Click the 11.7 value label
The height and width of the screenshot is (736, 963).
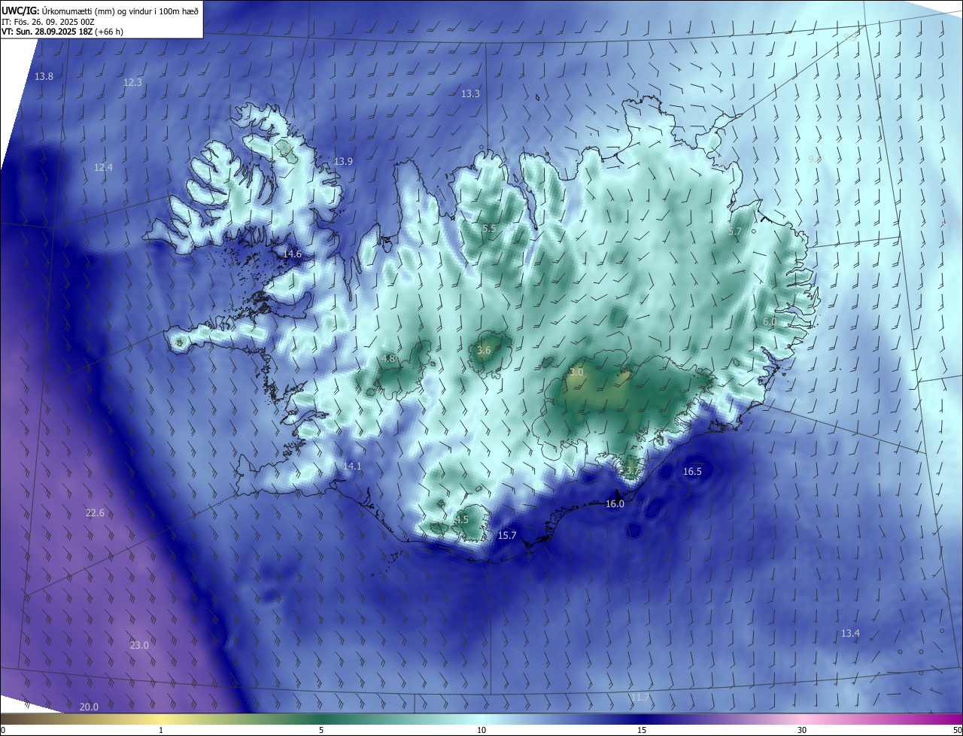[x=639, y=698]
